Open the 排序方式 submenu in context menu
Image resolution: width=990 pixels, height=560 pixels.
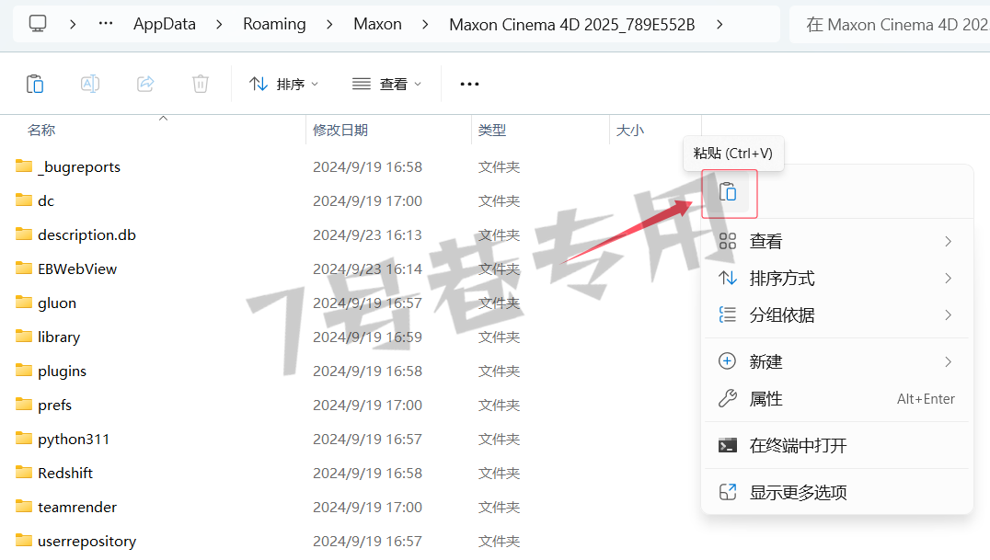(x=836, y=278)
